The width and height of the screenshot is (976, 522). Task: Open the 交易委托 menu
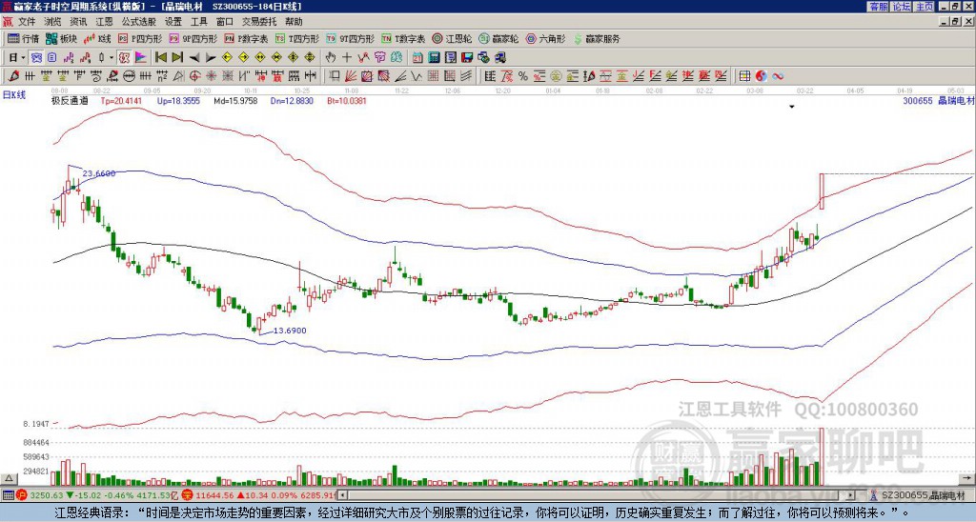[x=259, y=22]
